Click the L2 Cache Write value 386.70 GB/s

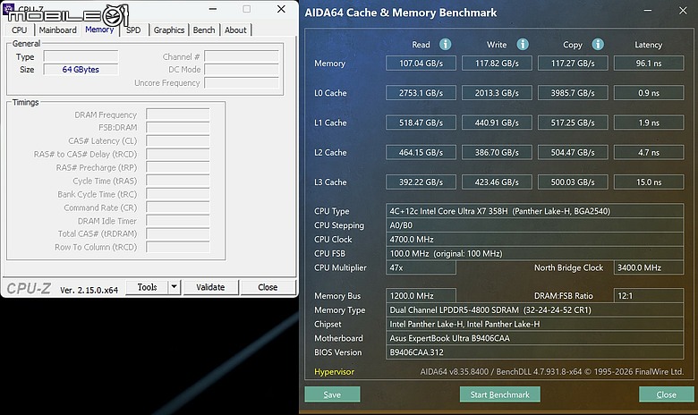(x=497, y=153)
